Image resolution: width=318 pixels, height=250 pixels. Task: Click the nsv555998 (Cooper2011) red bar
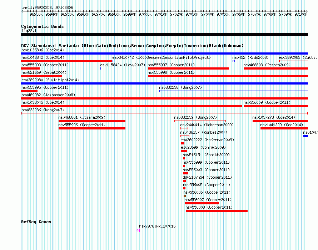coord(228,76)
